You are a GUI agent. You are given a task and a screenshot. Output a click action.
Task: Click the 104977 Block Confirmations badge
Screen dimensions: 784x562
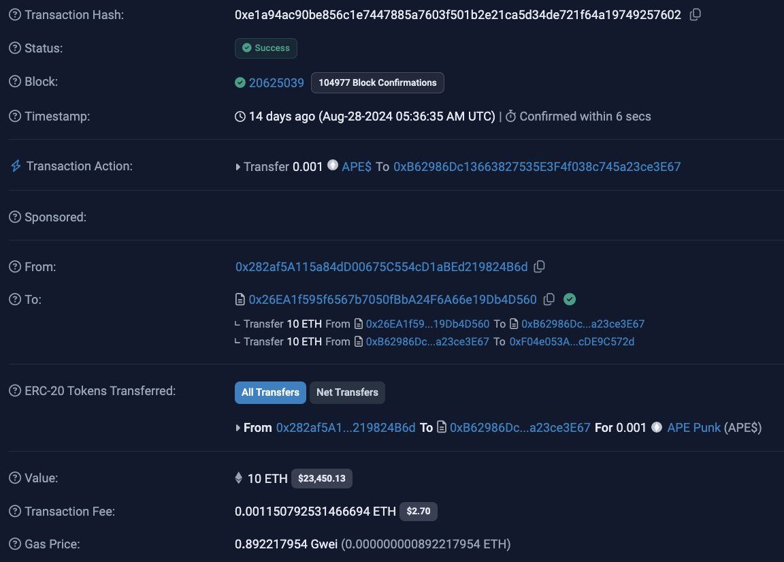(377, 82)
